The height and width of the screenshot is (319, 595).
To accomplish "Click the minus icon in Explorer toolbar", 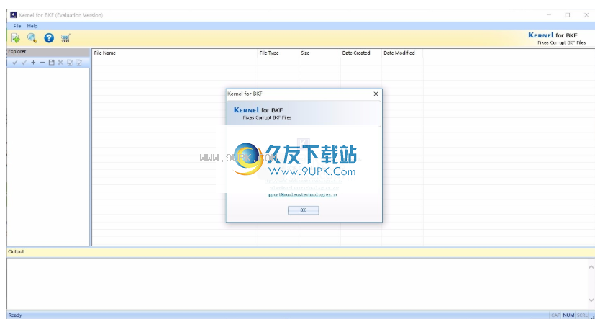I will (42, 63).
